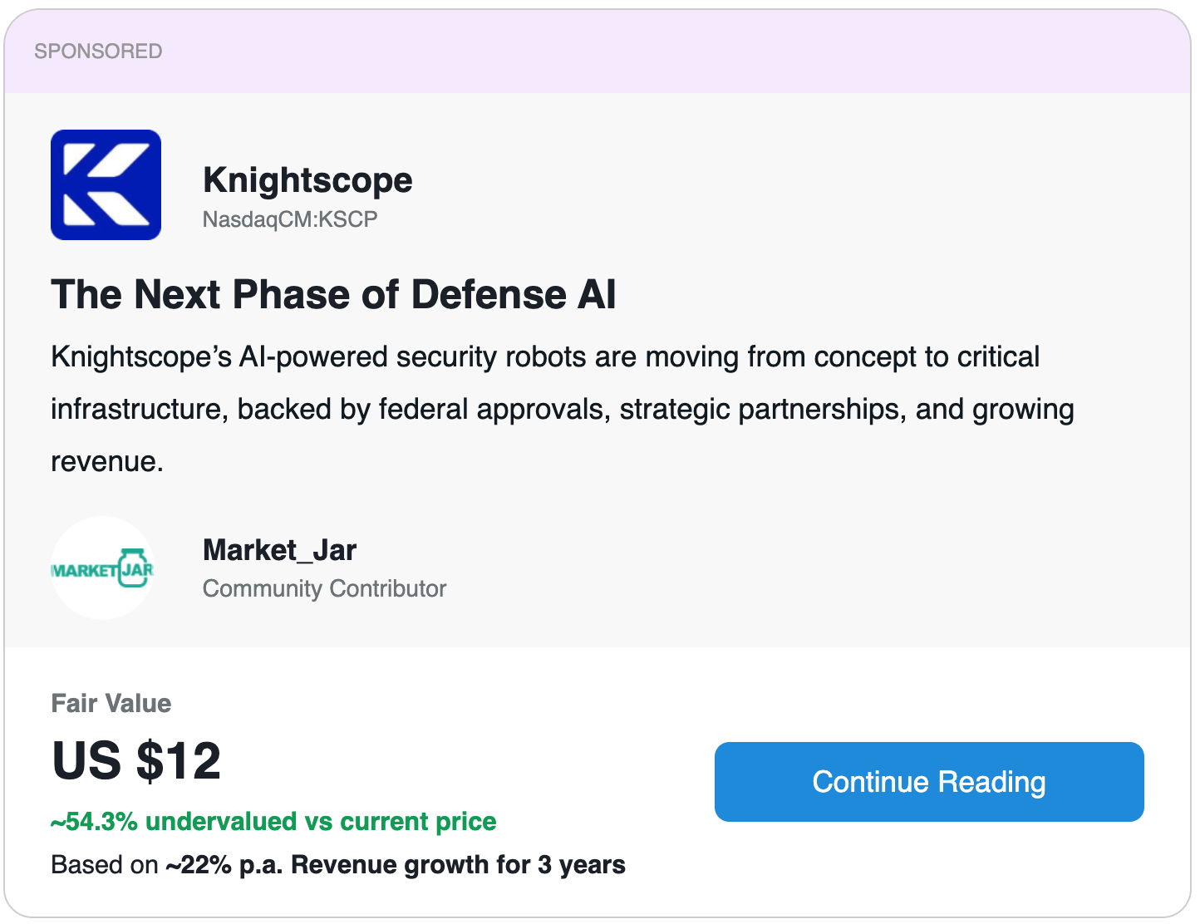This screenshot has height=924, width=1200.
Task: Click the SPONSORED label
Action: 98,52
